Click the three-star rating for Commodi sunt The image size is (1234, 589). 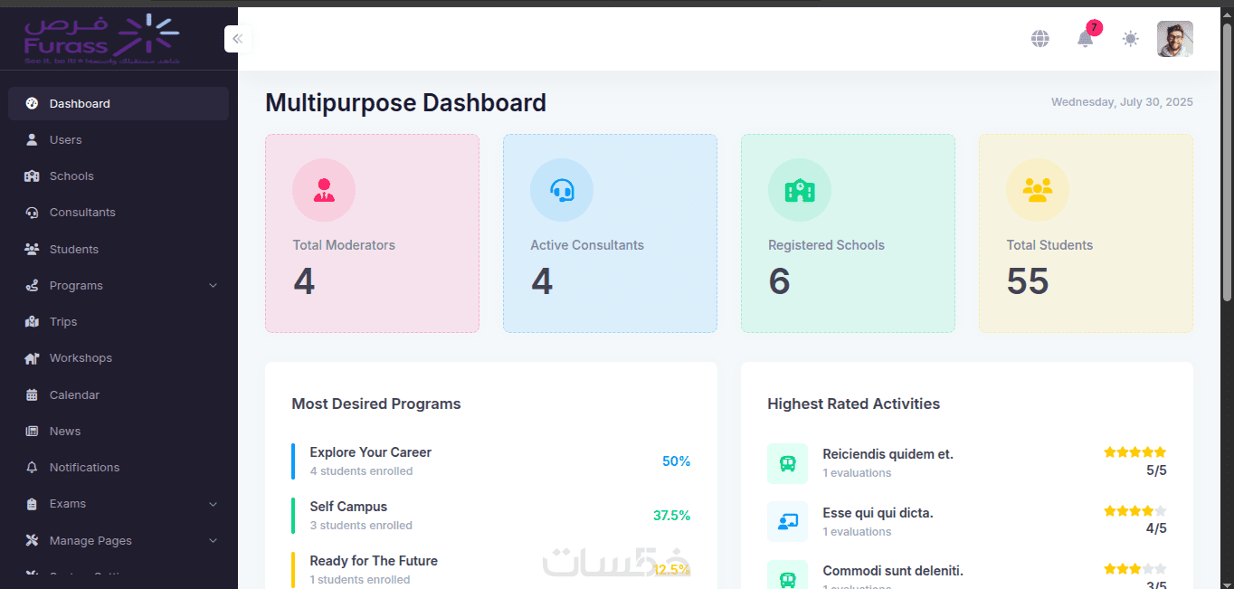[1135, 569]
